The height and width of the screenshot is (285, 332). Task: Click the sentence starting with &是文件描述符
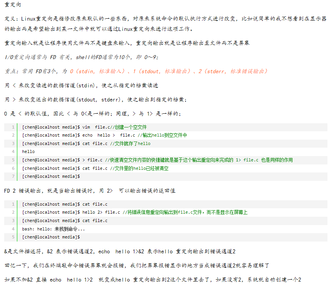(120, 251)
